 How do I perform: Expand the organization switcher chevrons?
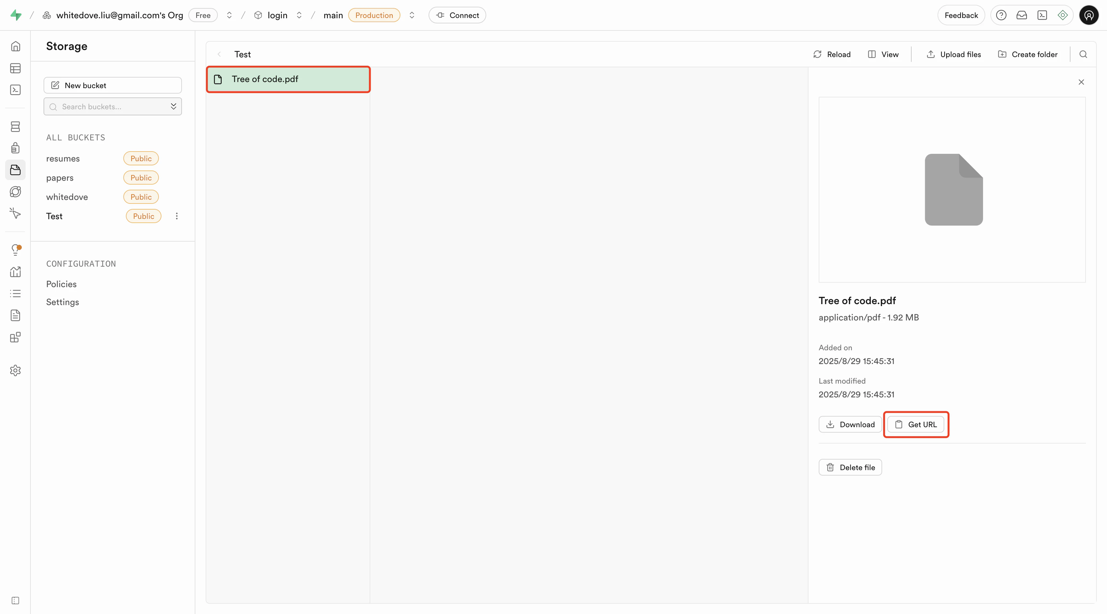229,15
